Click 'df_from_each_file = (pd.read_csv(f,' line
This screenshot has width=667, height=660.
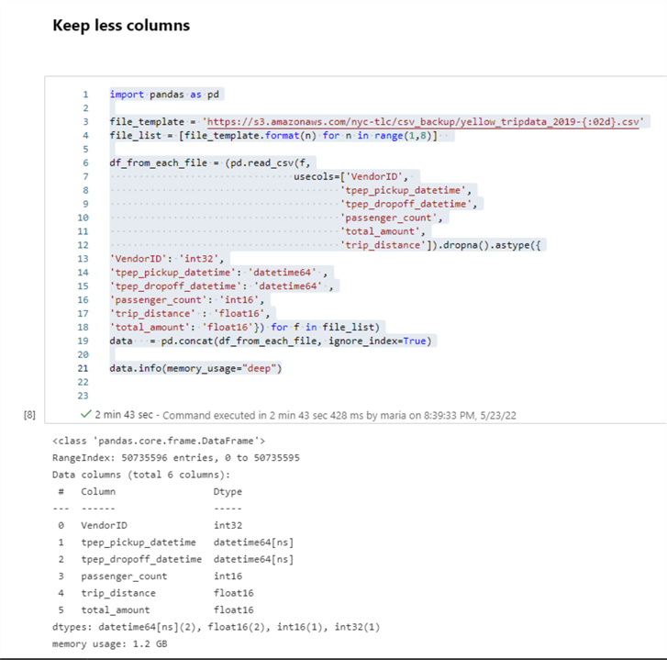click(x=210, y=163)
